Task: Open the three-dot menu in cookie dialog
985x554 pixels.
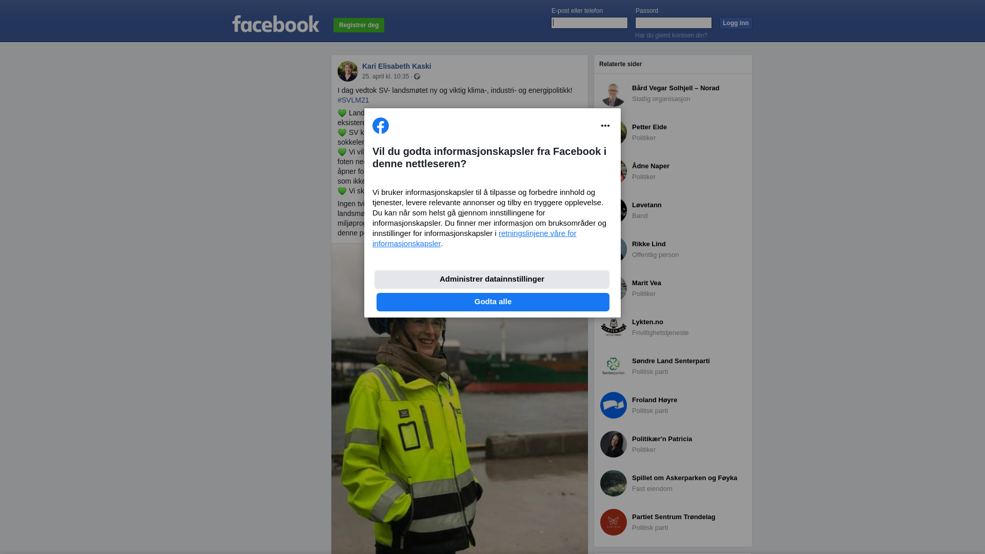Action: click(605, 126)
